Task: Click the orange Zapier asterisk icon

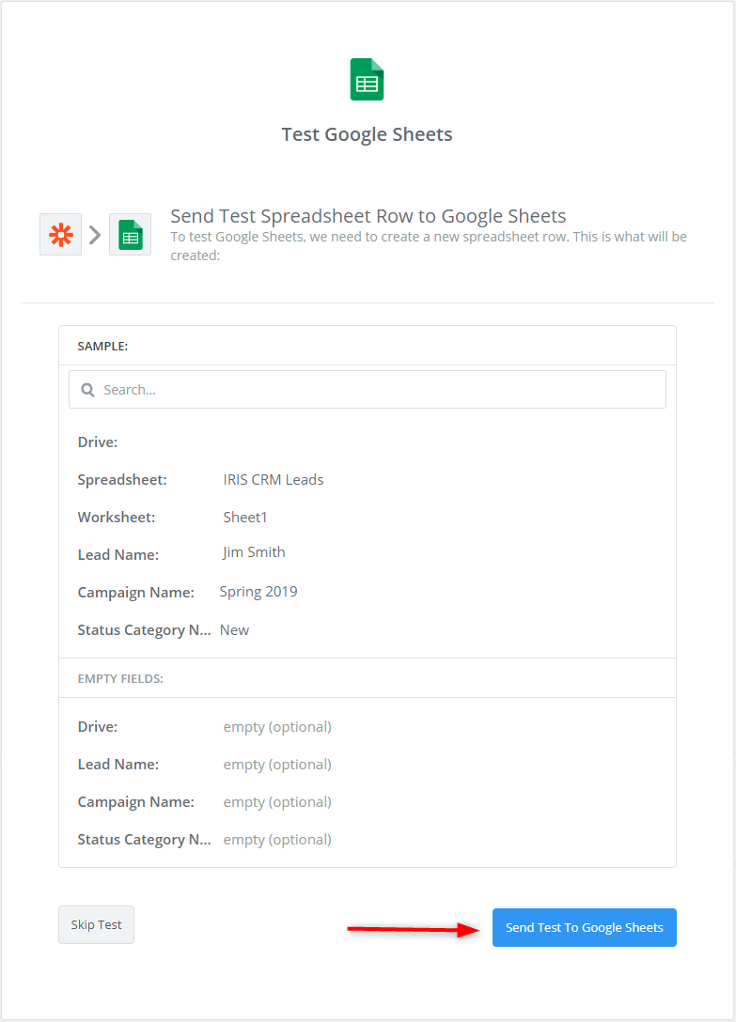Action: click(61, 235)
